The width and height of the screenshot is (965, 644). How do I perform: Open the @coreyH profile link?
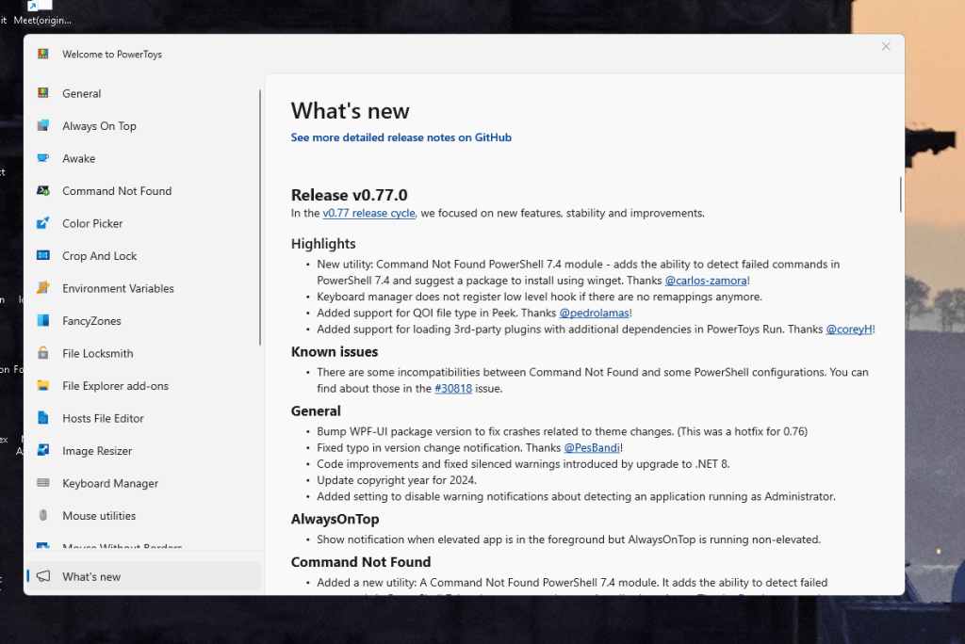tap(849, 330)
